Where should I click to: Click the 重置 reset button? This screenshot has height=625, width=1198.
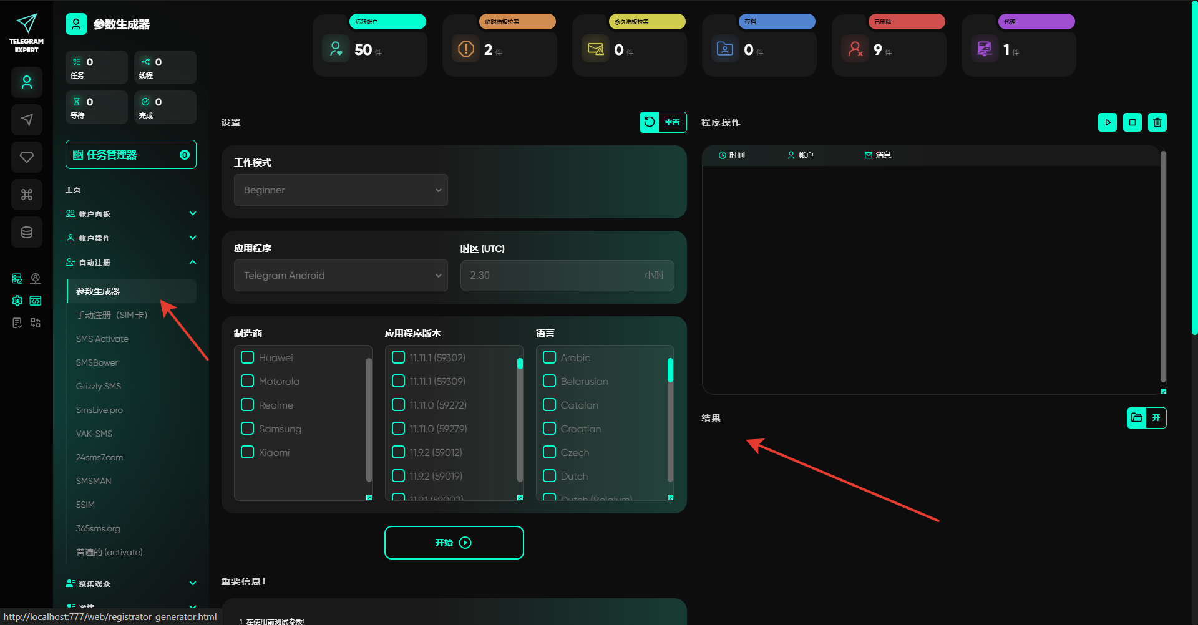(663, 122)
